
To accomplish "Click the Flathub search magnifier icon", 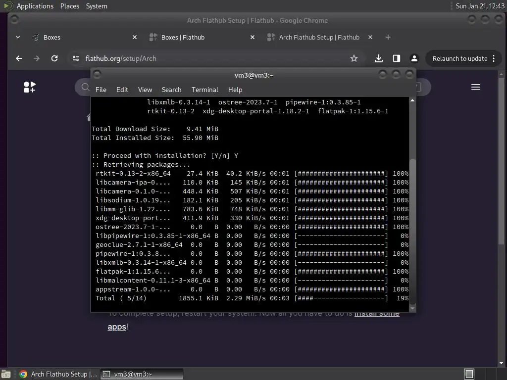I will point(85,87).
